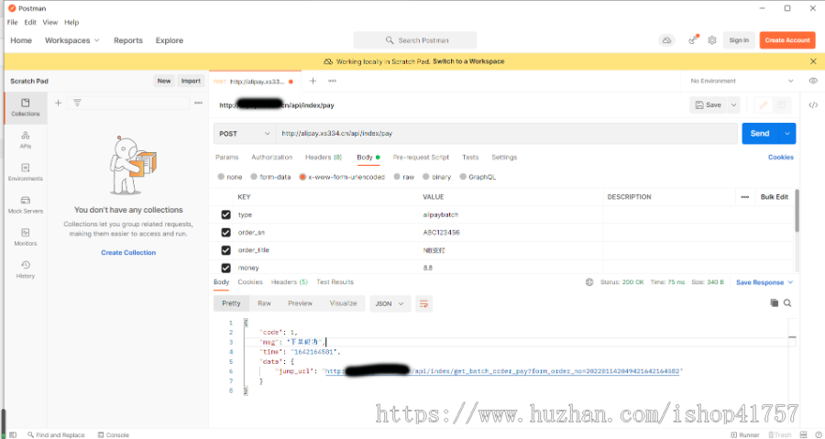This screenshot has height=439, width=825.
Task: Open collections sidebar more options ellipsis
Action: tap(198, 103)
